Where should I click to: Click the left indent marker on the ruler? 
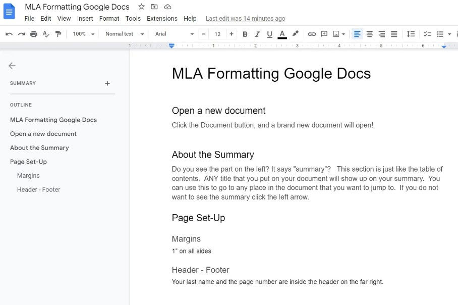pos(171,45)
